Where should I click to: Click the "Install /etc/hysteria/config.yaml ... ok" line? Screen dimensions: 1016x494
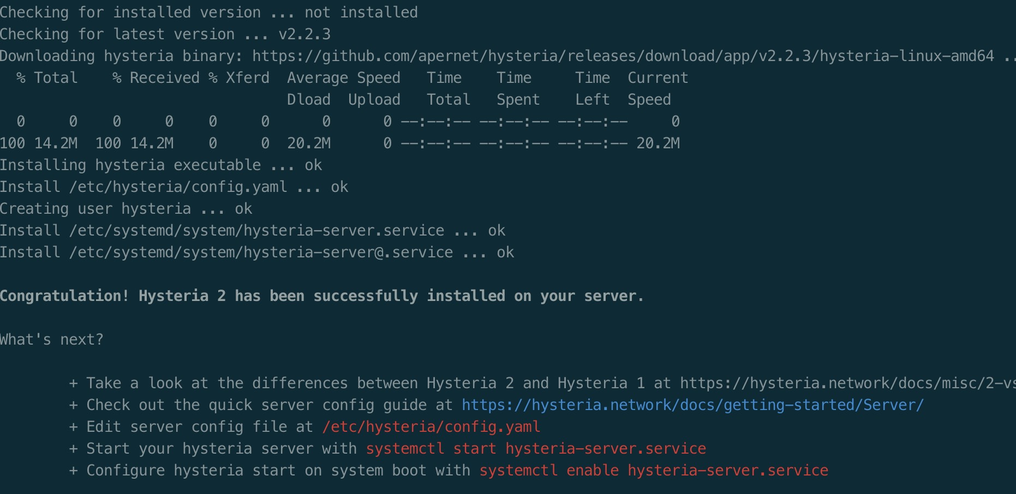pos(174,187)
